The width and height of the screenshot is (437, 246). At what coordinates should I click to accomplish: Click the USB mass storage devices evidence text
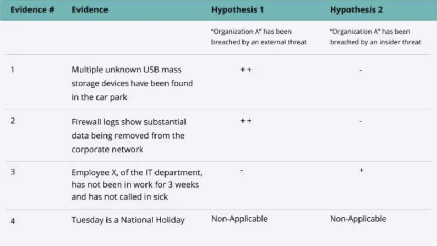132,83
